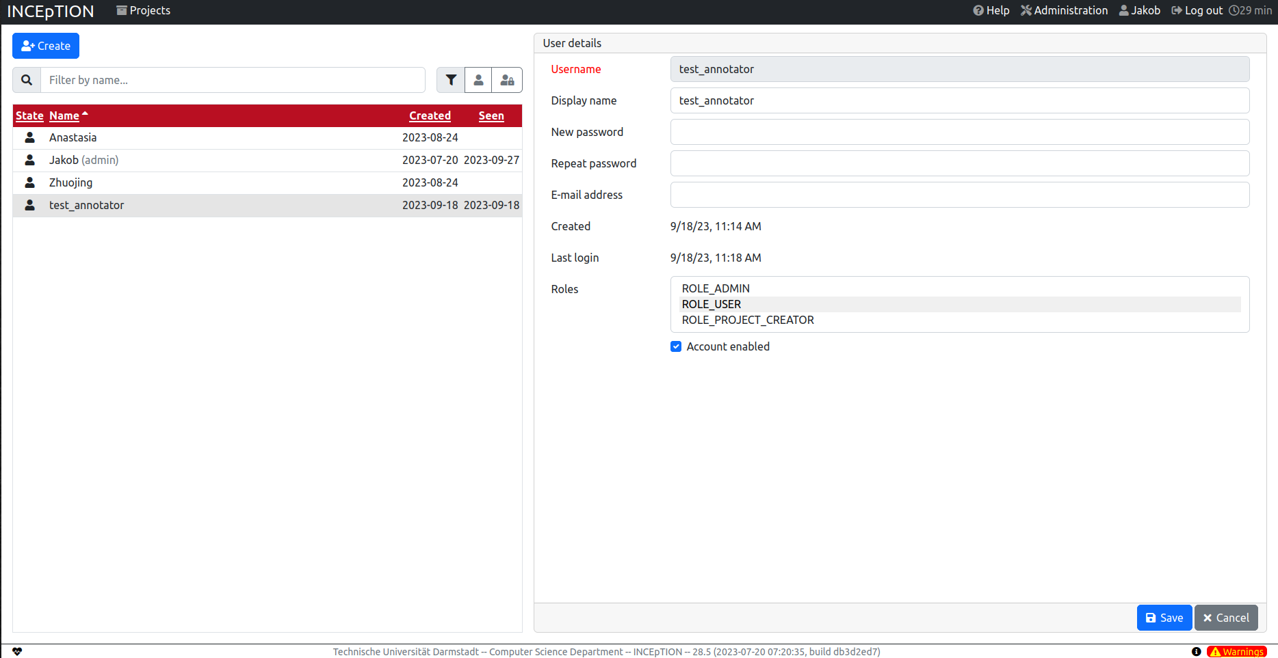Click the user icon beside test_annotator
This screenshot has width=1278, height=658.
[x=30, y=205]
